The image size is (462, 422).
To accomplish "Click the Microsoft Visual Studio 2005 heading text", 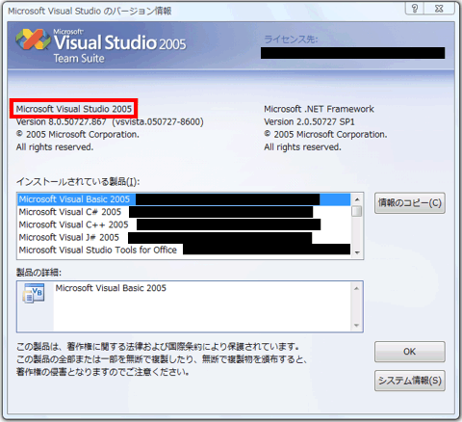I will coord(74,109).
